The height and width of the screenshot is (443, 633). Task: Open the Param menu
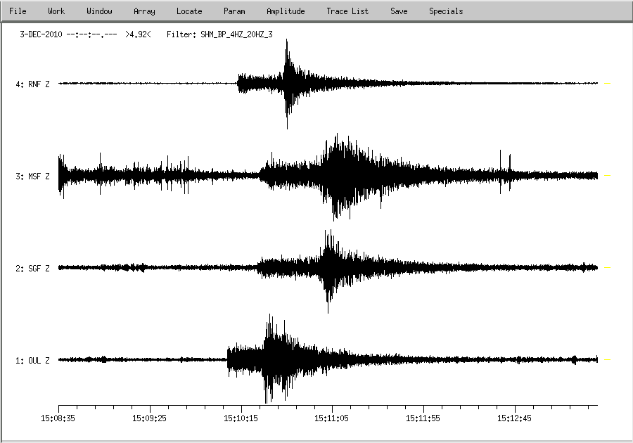click(234, 11)
